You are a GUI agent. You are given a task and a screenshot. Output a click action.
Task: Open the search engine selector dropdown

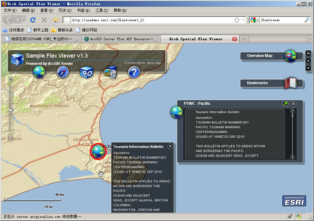(x=254, y=20)
